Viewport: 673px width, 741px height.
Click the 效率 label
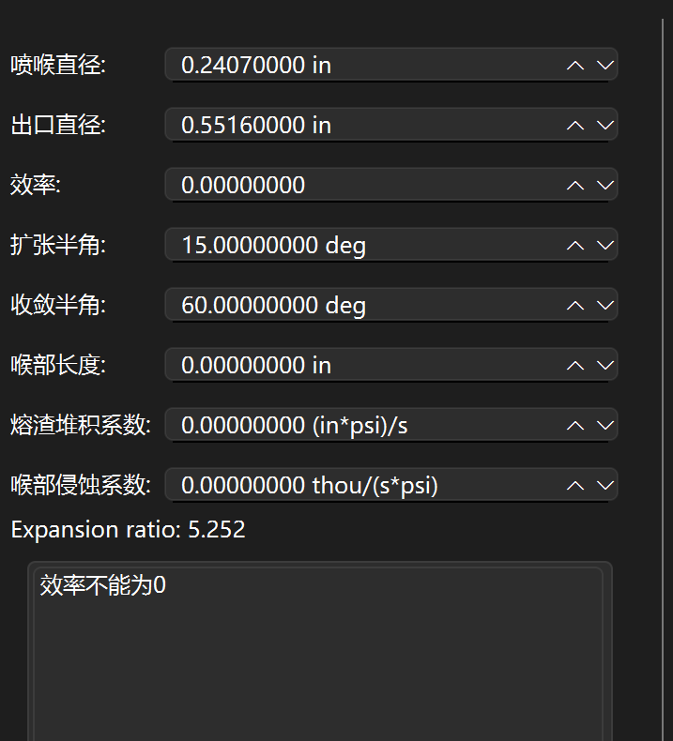pyautogui.click(x=36, y=185)
